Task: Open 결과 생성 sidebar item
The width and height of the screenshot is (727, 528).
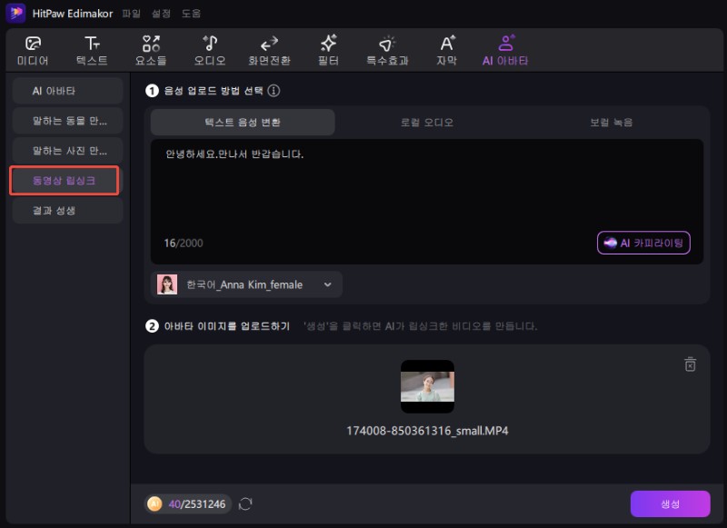Action: pyautogui.click(x=67, y=211)
